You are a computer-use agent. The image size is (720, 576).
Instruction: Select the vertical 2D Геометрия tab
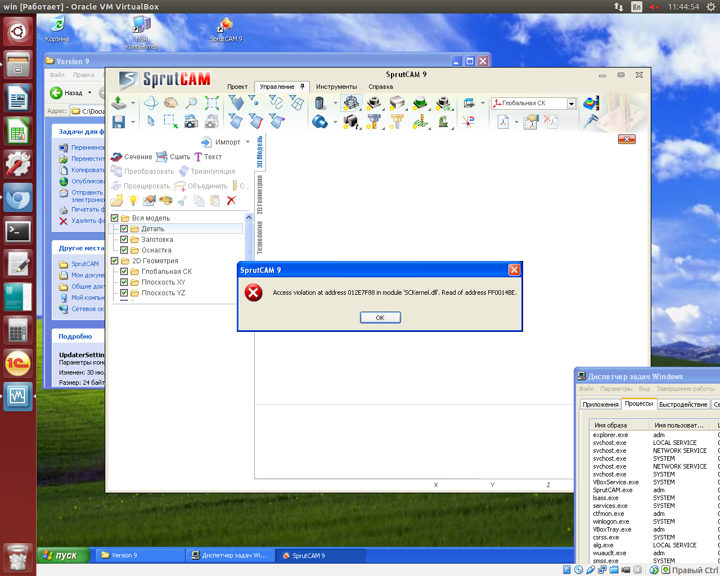click(260, 195)
